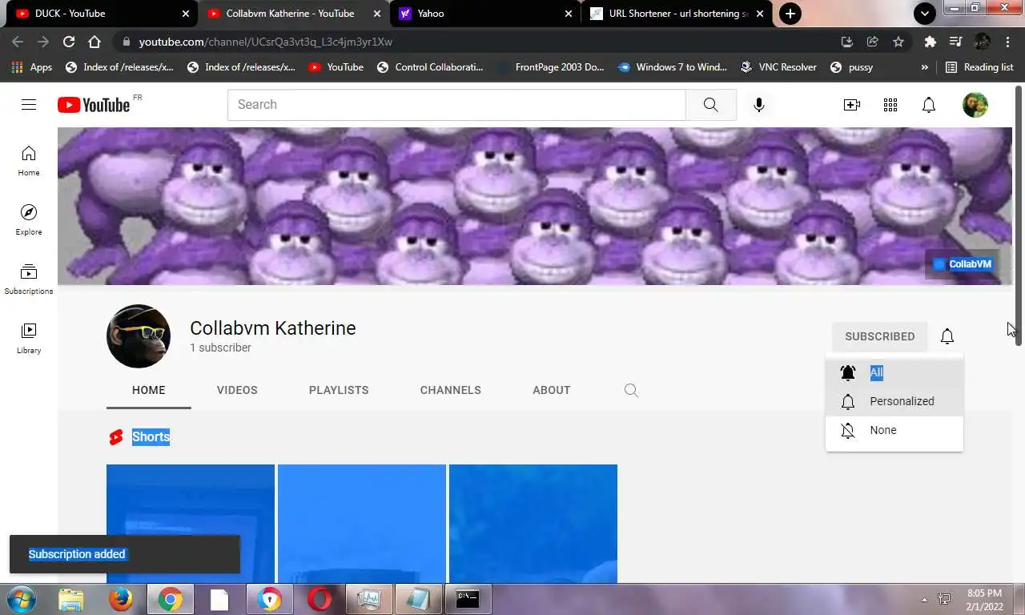
Task: Switch to the HOME channel tab
Action: pyautogui.click(x=149, y=390)
